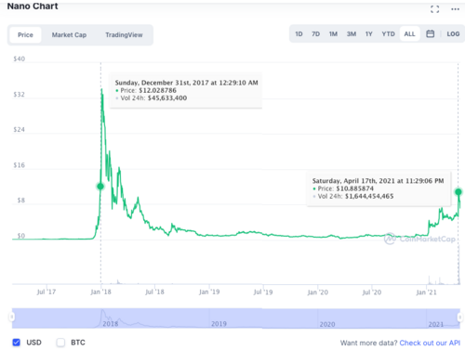Click the Jan '19 axis label

coord(209,292)
